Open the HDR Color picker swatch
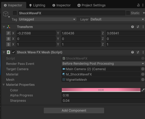This screenshot has width=145, height=119. pyautogui.click(x=101, y=90)
